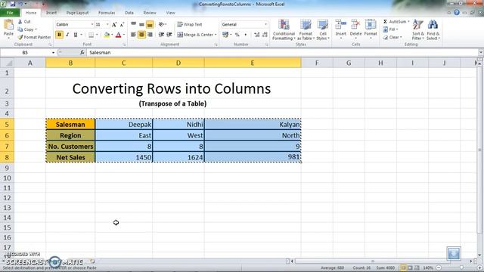Switch to the Page Layout tab

[x=77, y=13]
